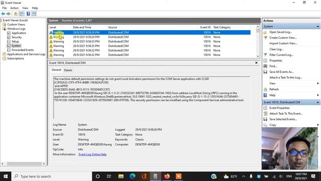
Task: Click Refresh action
Action: [x=274, y=89]
